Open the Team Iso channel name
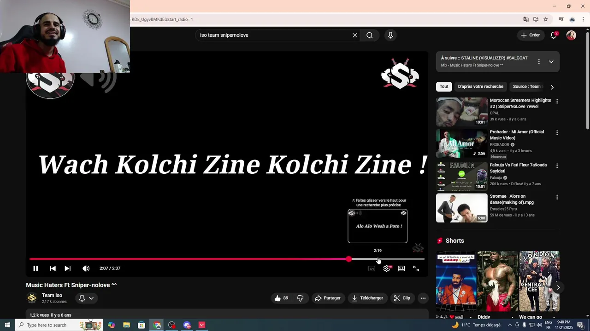The height and width of the screenshot is (331, 590). (52, 296)
